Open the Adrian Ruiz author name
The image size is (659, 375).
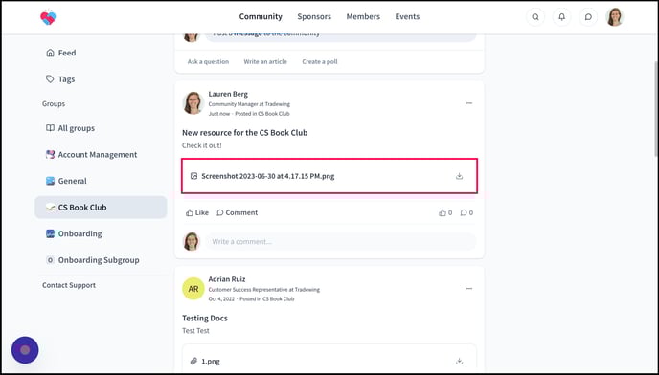(x=227, y=279)
